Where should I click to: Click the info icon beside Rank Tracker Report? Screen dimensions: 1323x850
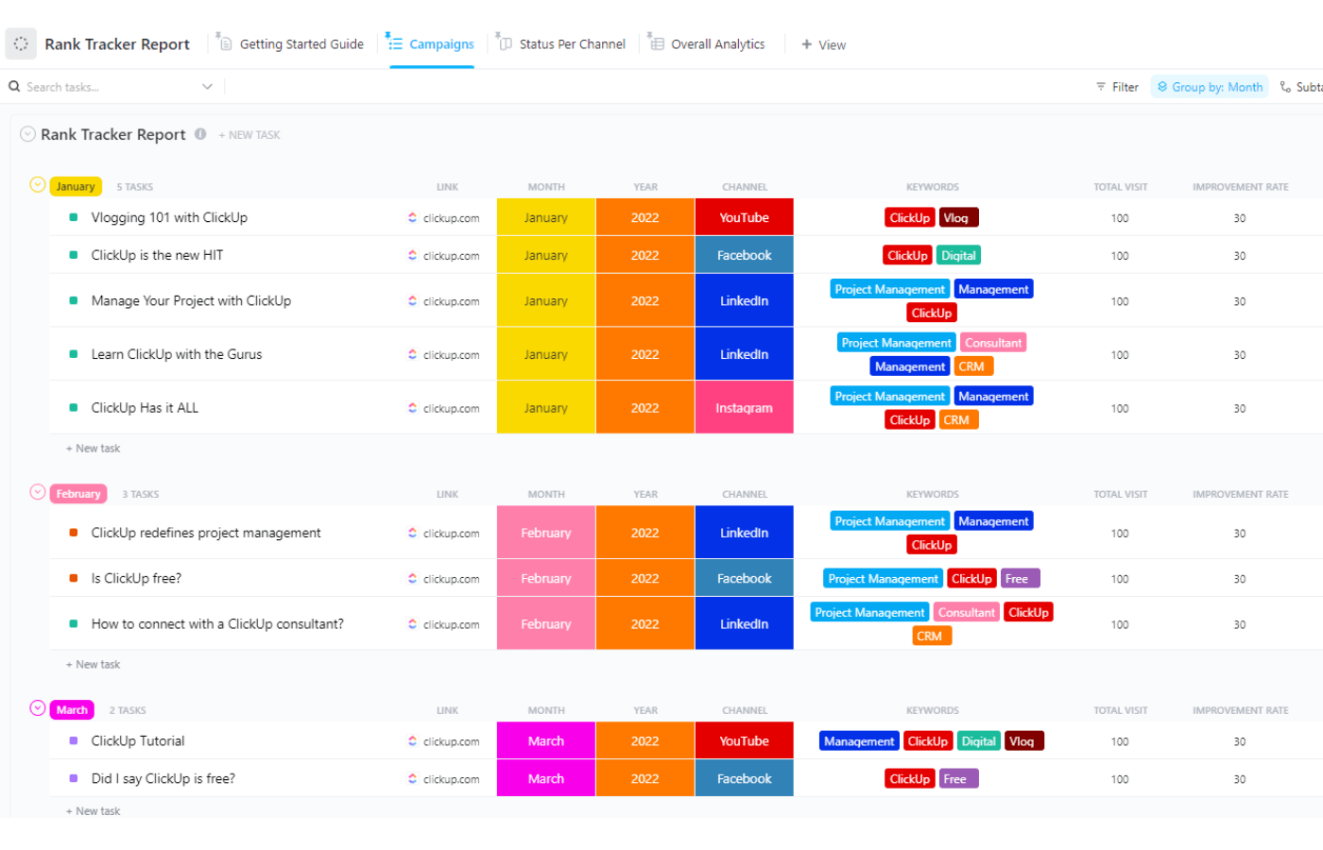point(200,134)
